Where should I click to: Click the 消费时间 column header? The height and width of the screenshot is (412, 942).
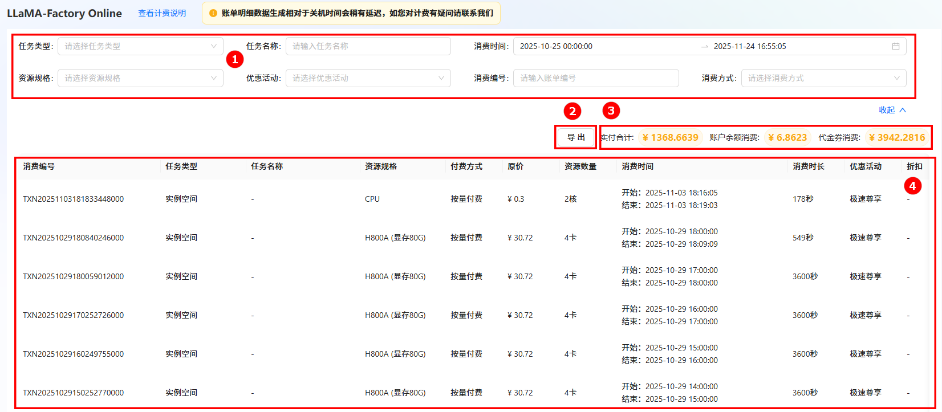coord(638,166)
